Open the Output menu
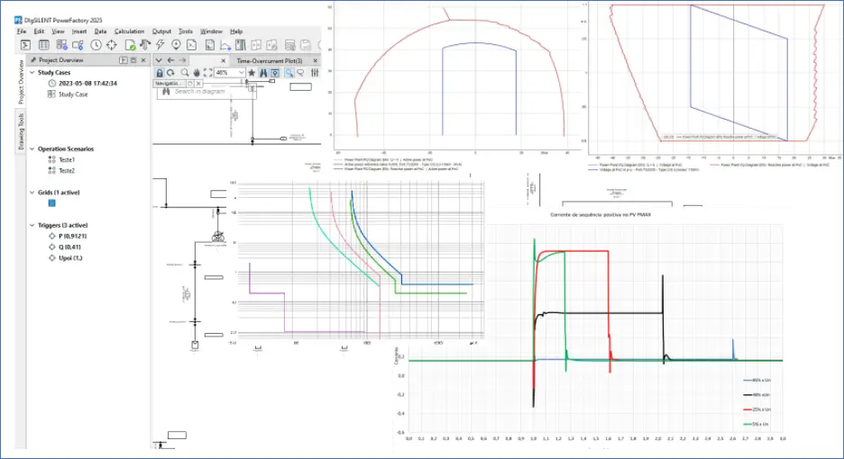 [x=161, y=31]
